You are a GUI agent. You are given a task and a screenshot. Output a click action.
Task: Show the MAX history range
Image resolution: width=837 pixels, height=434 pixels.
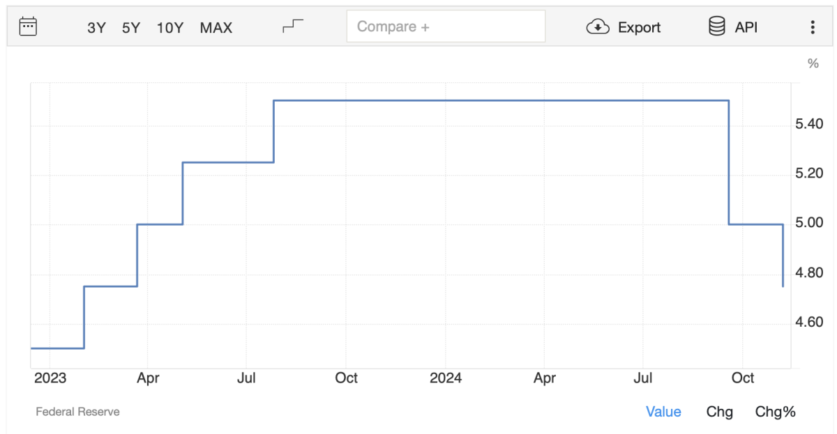pos(216,28)
